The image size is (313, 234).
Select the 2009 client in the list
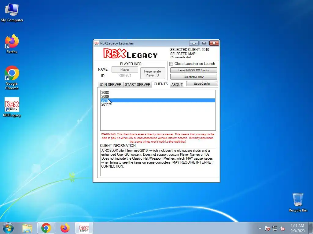pos(158,97)
